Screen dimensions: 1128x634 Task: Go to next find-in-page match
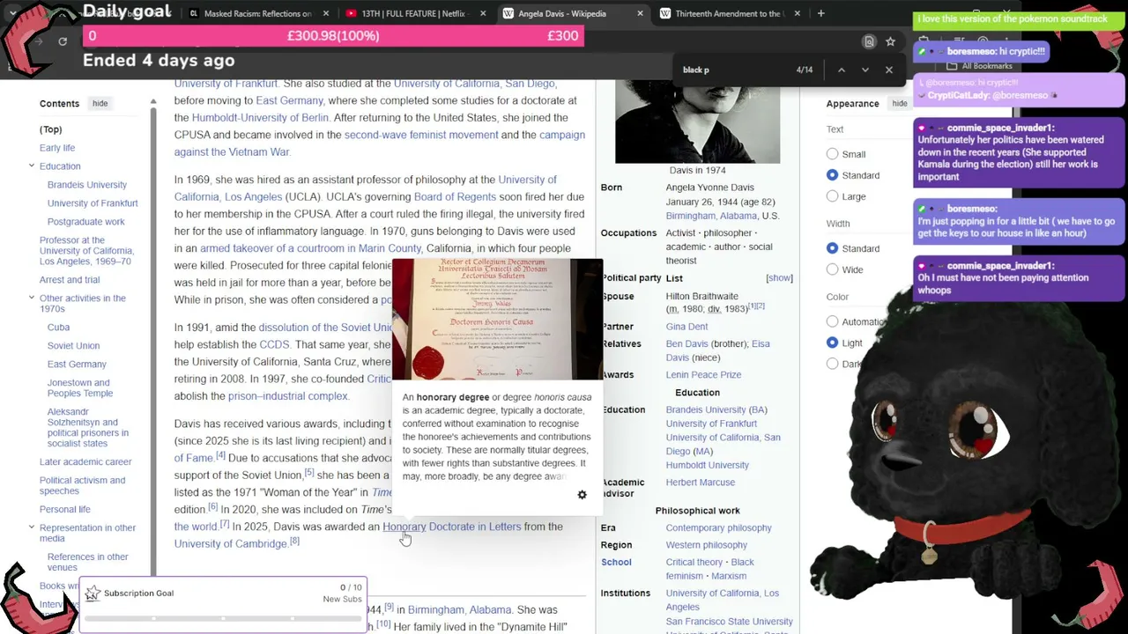pos(865,70)
